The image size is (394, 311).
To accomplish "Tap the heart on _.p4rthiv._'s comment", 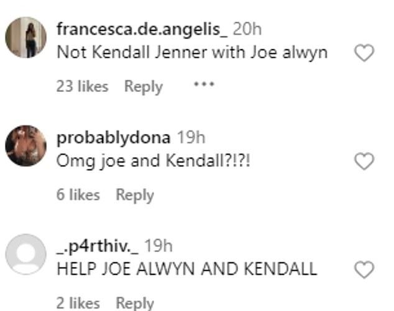I will click(364, 269).
